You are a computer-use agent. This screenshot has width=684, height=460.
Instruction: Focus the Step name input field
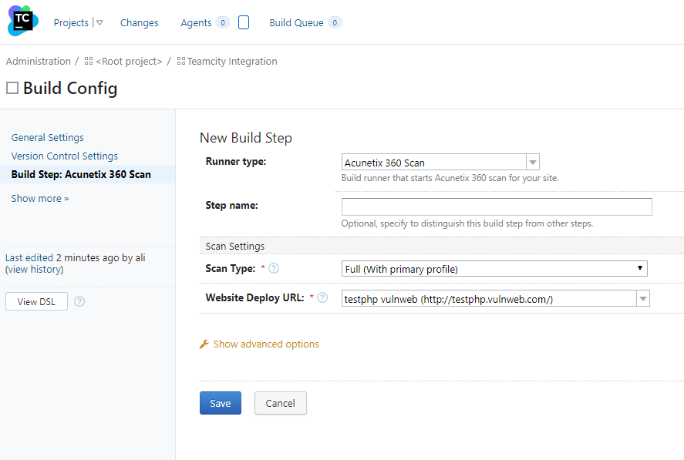pos(497,206)
